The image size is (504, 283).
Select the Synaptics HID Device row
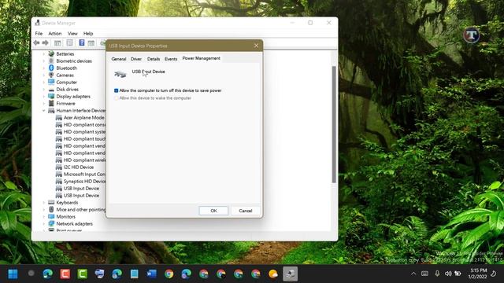(x=80, y=182)
